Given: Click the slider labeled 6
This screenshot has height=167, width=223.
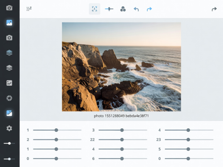Looking at the screenshot, I should 123,159.
